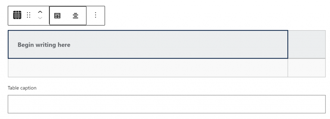The width and height of the screenshot is (330, 119).
Task: Show more block settings via vertical ellipsis
Action: 95,15
